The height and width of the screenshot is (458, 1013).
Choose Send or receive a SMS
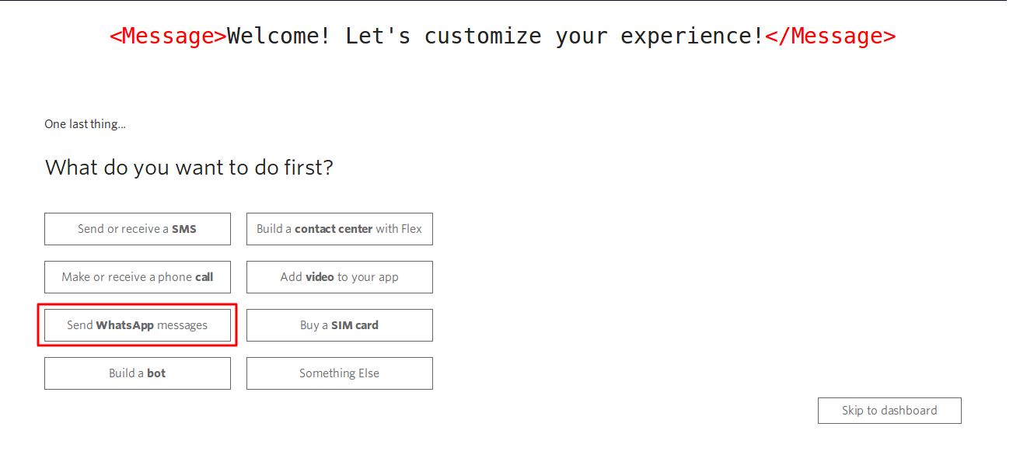137,229
